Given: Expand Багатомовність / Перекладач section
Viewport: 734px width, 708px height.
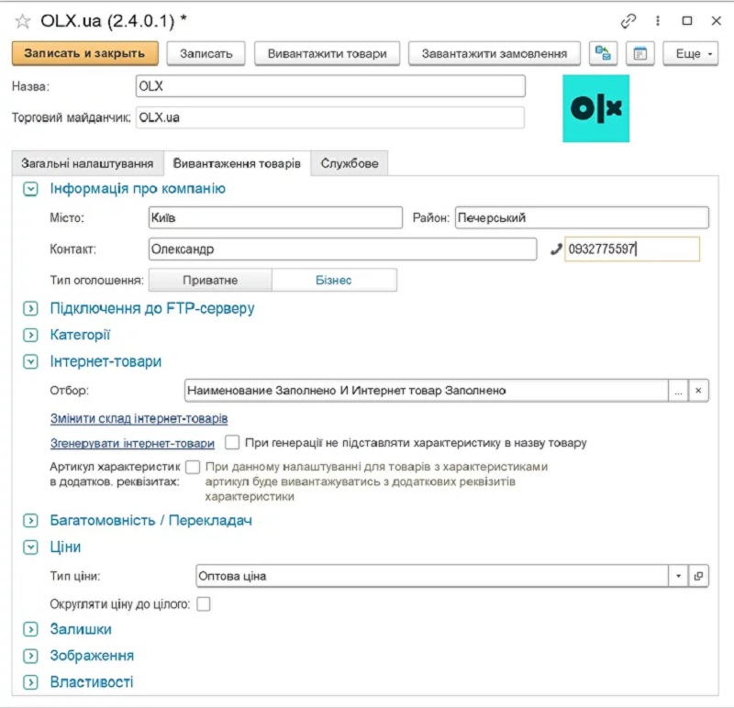Looking at the screenshot, I should point(31,521).
